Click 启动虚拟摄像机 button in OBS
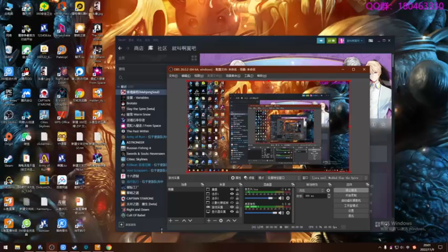Viewport: 448px width, 252px height. click(x=351, y=200)
